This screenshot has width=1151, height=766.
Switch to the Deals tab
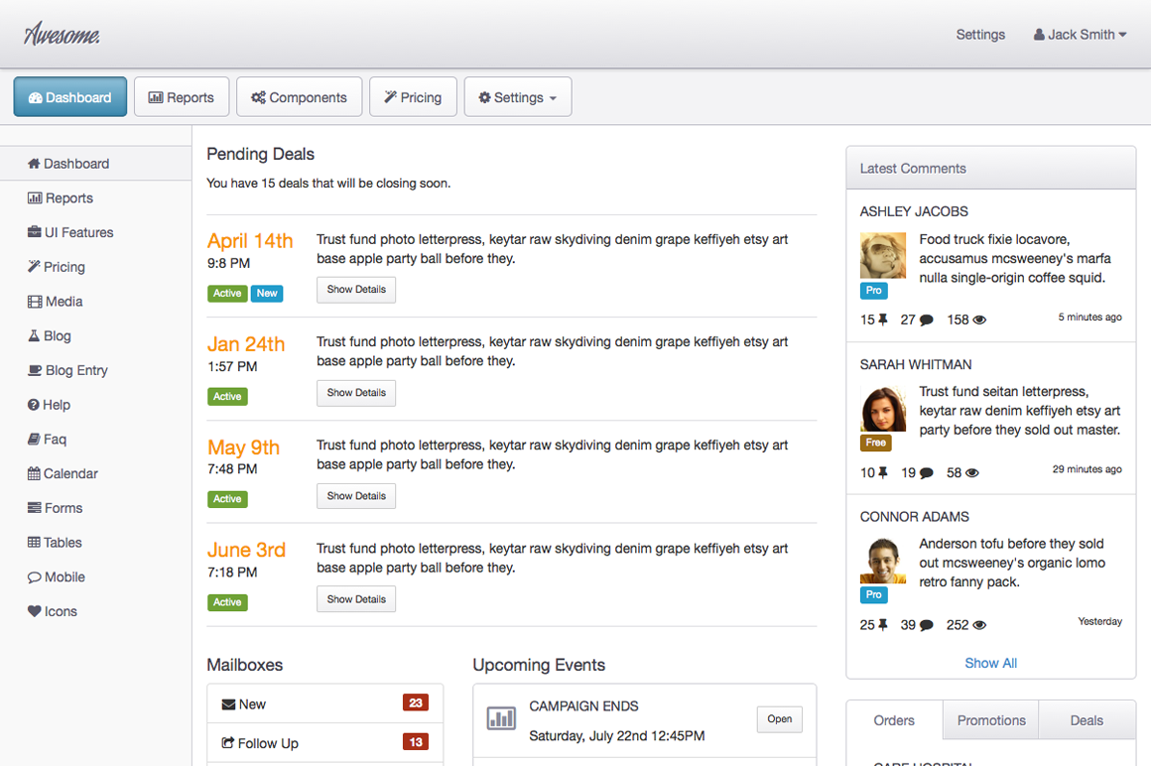[1086, 720]
